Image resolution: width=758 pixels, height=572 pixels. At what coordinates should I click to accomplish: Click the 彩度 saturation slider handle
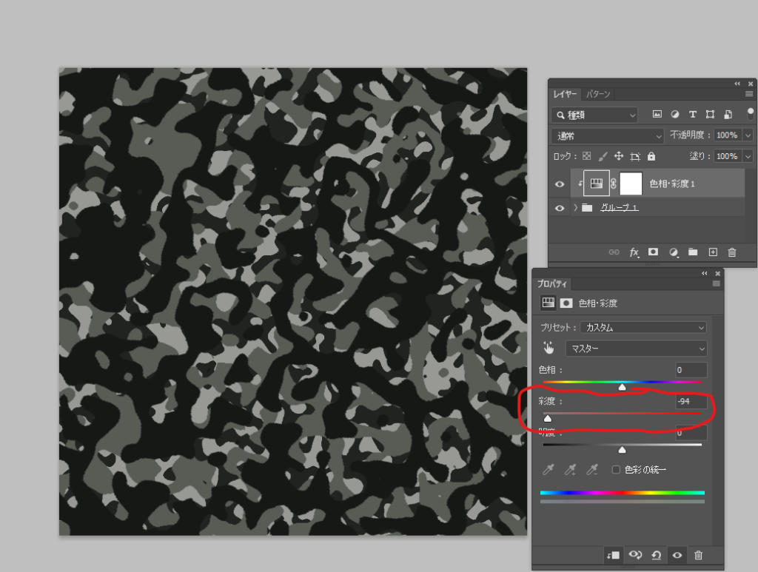tap(548, 419)
